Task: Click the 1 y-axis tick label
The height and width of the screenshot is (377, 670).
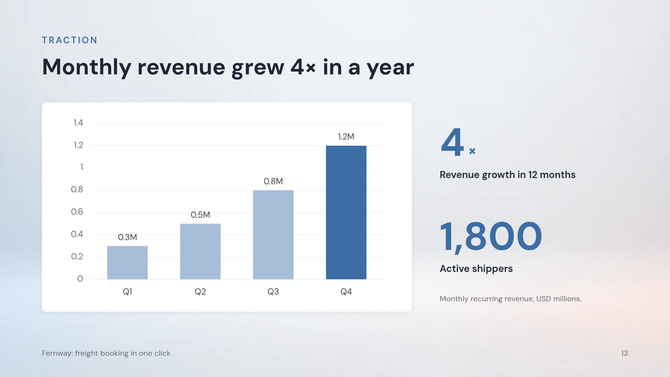Action: point(82,167)
